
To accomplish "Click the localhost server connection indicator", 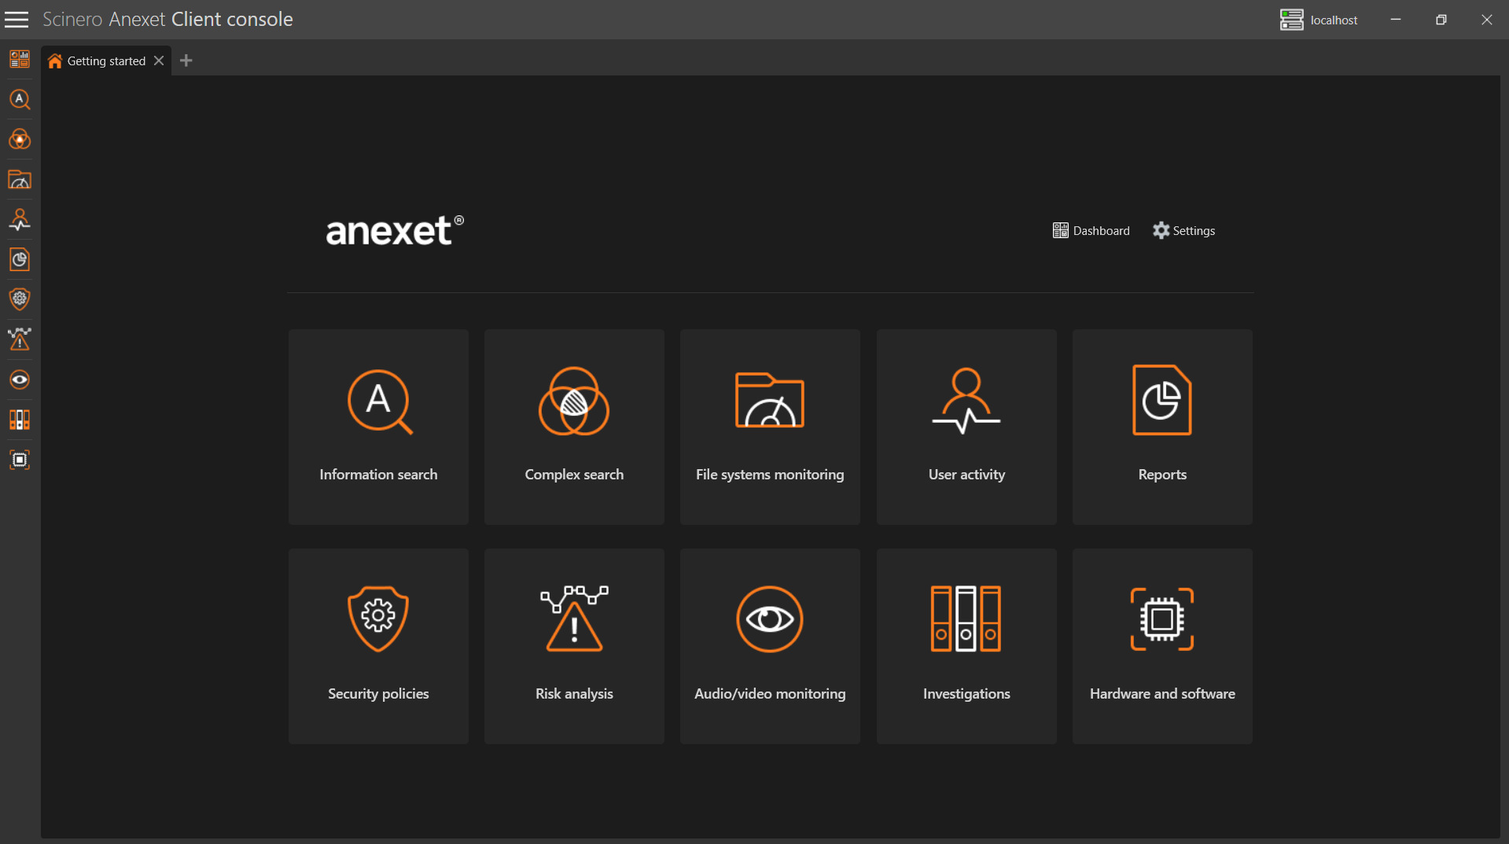I will coord(1319,20).
